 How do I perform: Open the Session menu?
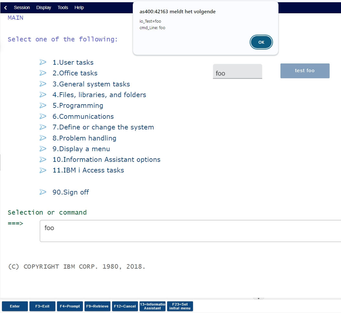point(22,7)
